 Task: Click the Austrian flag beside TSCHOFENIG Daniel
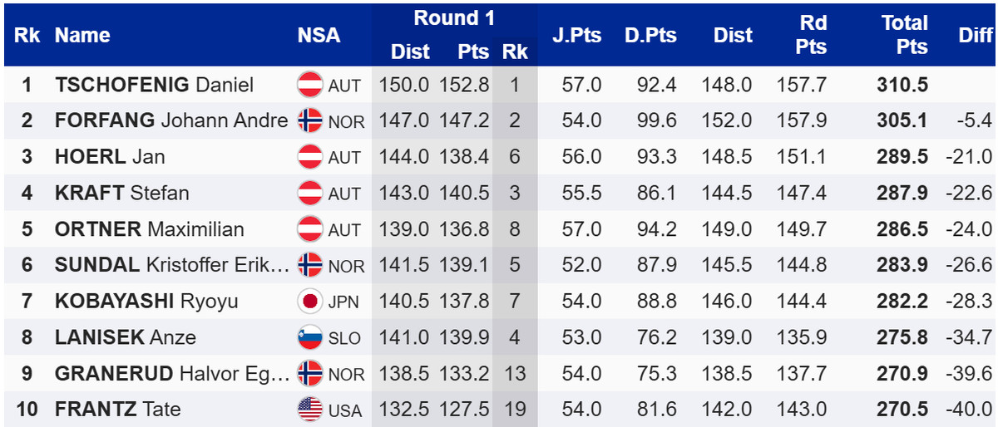310,85
